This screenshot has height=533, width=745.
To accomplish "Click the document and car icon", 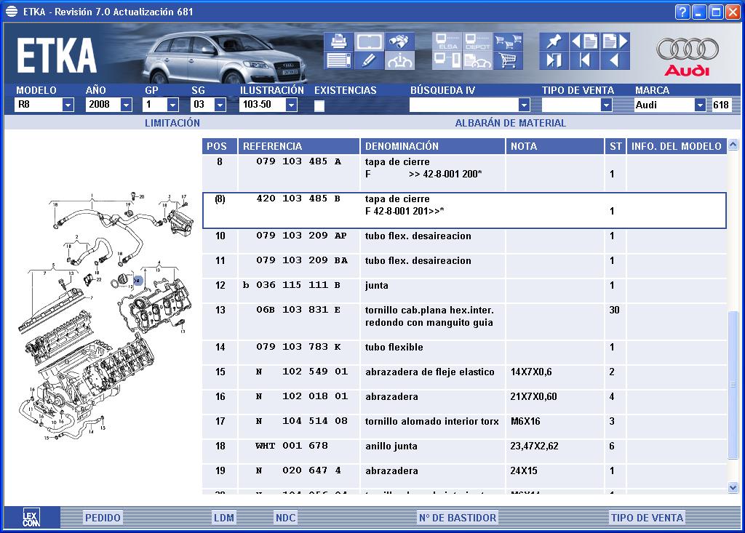I will (x=477, y=60).
